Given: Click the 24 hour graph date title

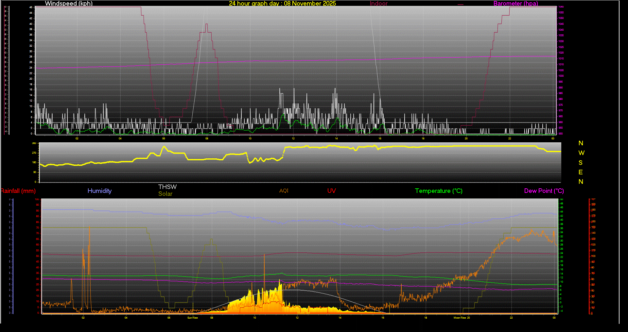Looking at the screenshot, I should click(x=282, y=4).
